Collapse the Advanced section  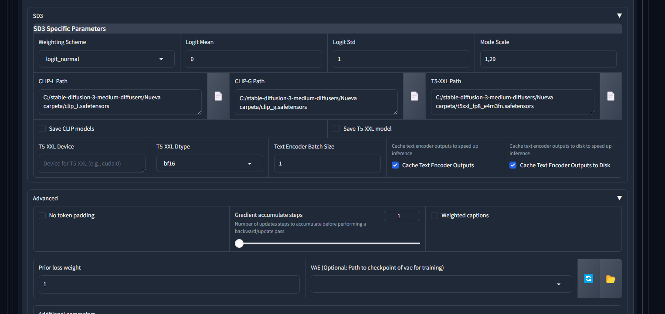pyautogui.click(x=619, y=198)
